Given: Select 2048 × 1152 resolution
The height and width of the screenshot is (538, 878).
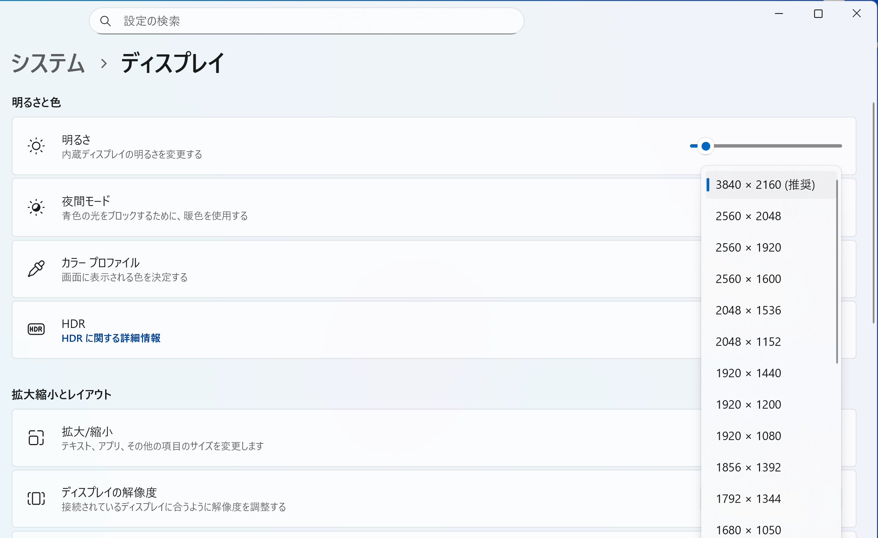Looking at the screenshot, I should 770,342.
